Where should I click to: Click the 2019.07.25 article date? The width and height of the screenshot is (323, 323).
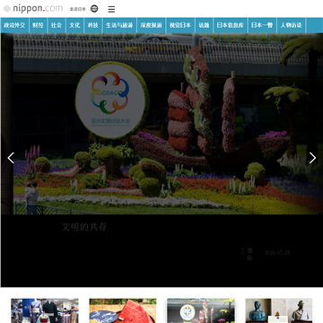(277, 253)
